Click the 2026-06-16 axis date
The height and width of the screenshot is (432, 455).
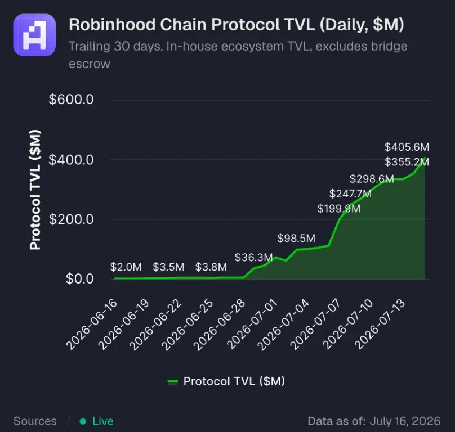92,325
